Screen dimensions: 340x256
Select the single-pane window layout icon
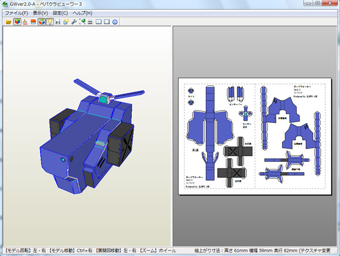107,22
